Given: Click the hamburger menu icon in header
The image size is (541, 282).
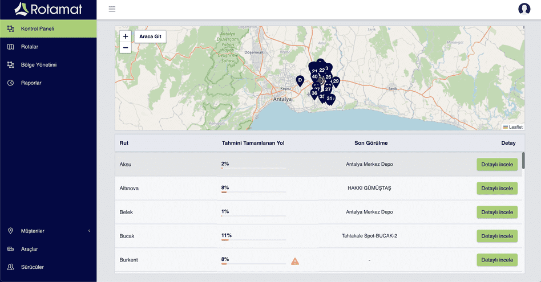Looking at the screenshot, I should coord(112,9).
